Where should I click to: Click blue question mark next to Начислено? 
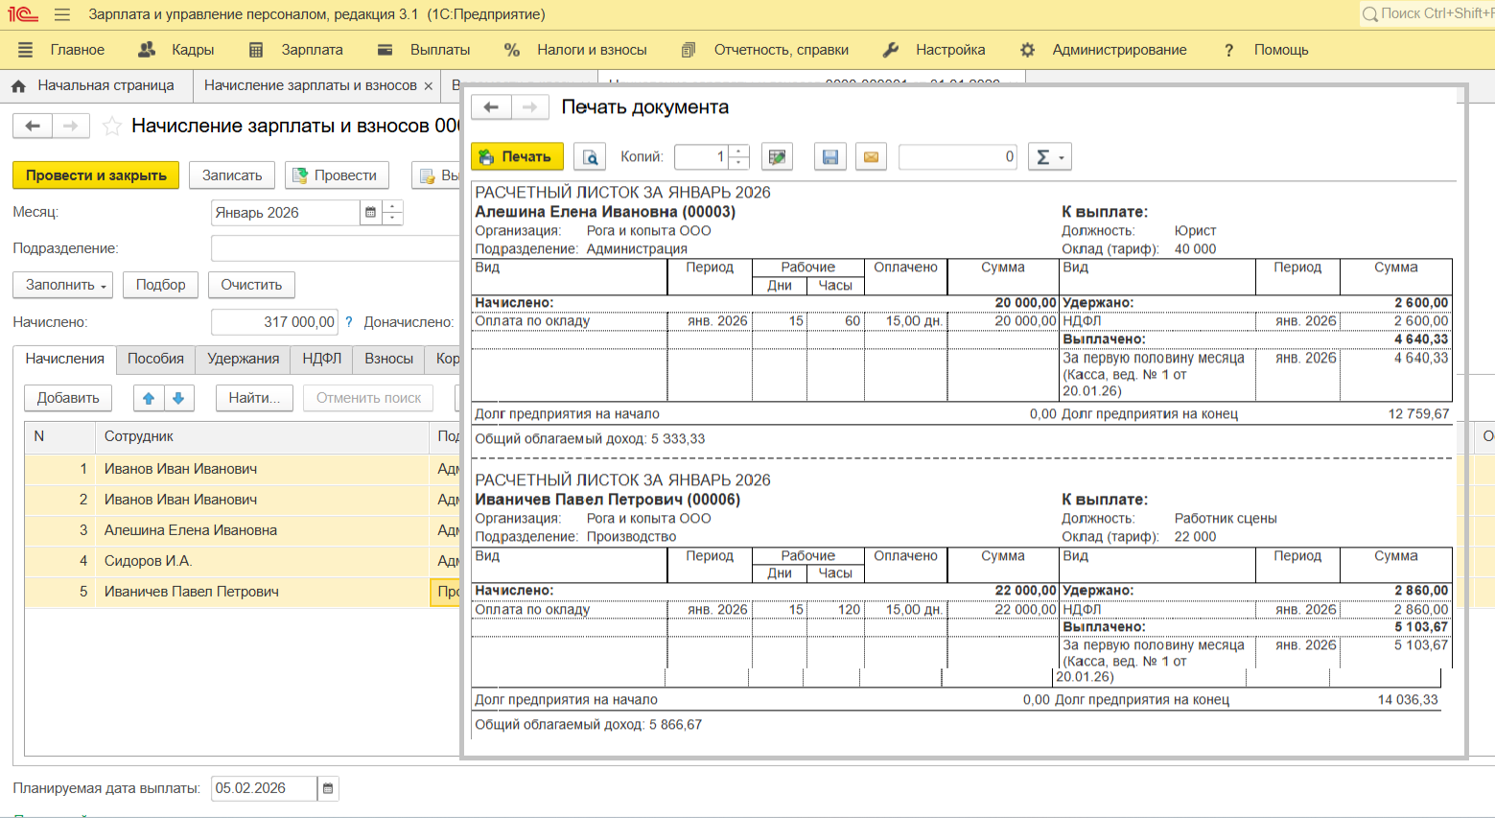tap(349, 323)
